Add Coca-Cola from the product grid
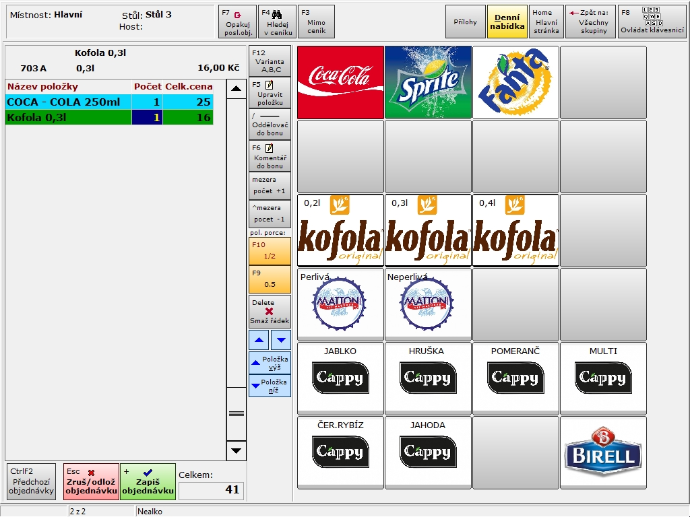 point(340,82)
